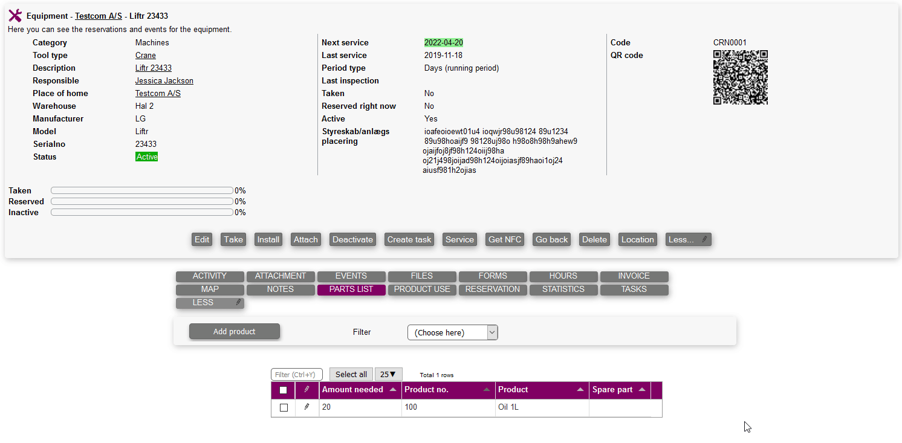Switch to the EVENTS tab

coord(351,276)
